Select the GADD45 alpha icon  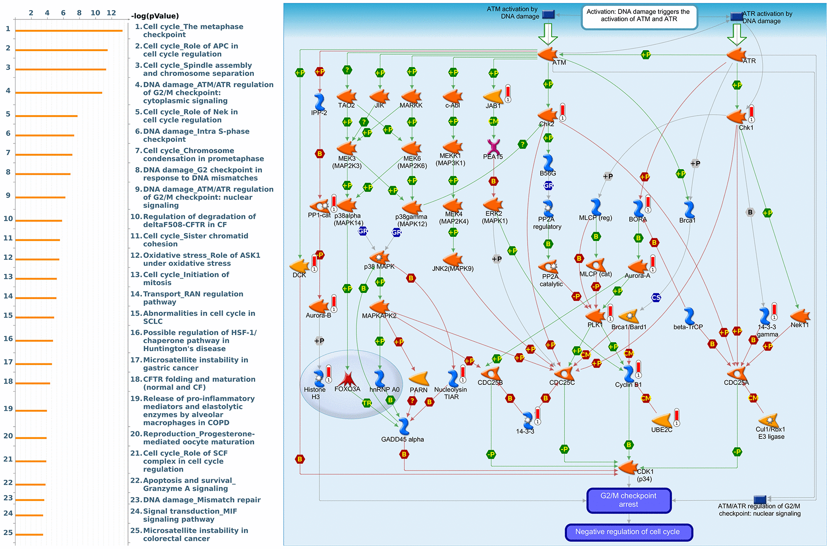click(x=404, y=427)
